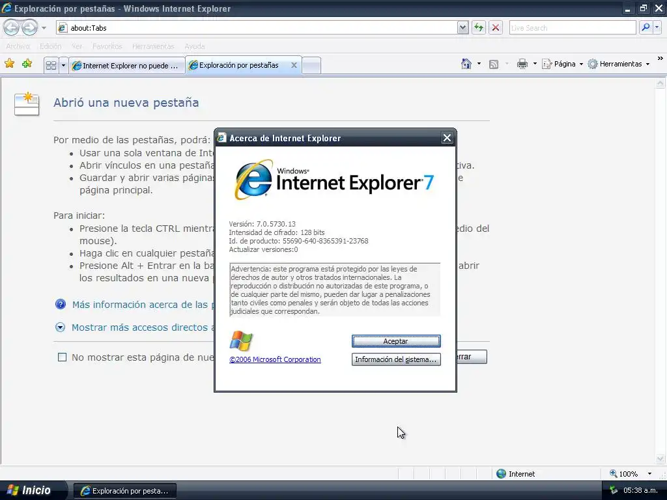Viewport: 667px width, 500px height.
Task: Click the 100% zoom level button
Action: point(624,474)
